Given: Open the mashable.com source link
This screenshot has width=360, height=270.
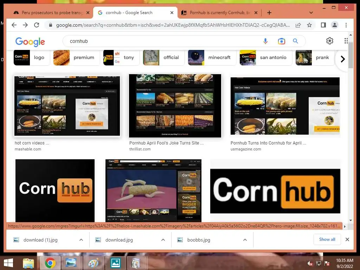Looking at the screenshot, I should pyautogui.click(x=28, y=149).
